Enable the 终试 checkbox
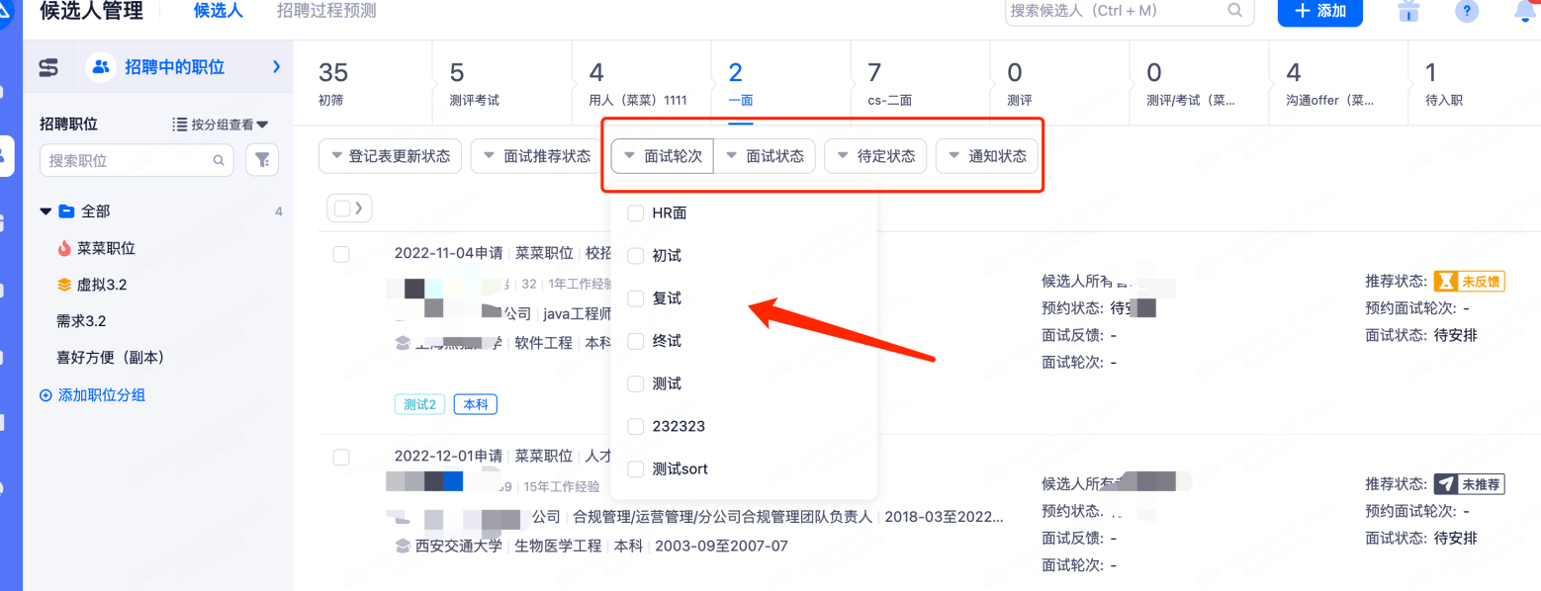The height and width of the screenshot is (591, 1541). [636, 341]
